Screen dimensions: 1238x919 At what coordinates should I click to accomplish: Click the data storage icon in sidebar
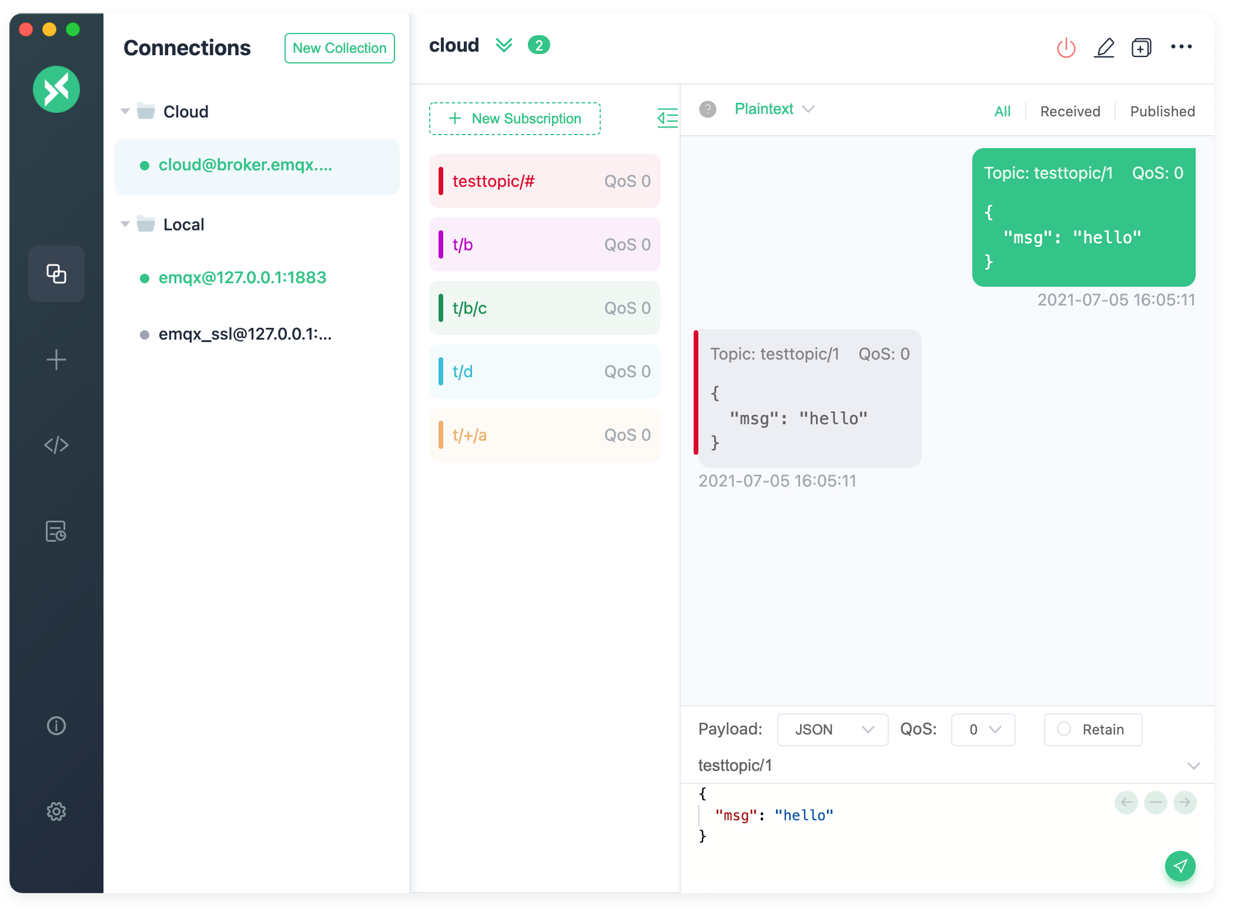[x=56, y=530]
